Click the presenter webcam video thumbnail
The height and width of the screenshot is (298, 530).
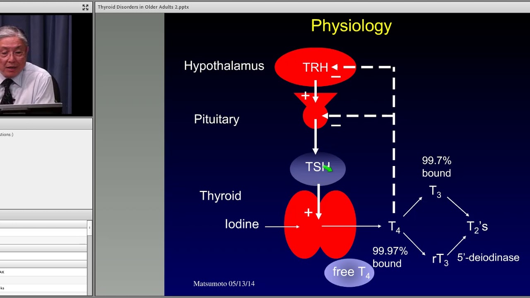point(36,65)
